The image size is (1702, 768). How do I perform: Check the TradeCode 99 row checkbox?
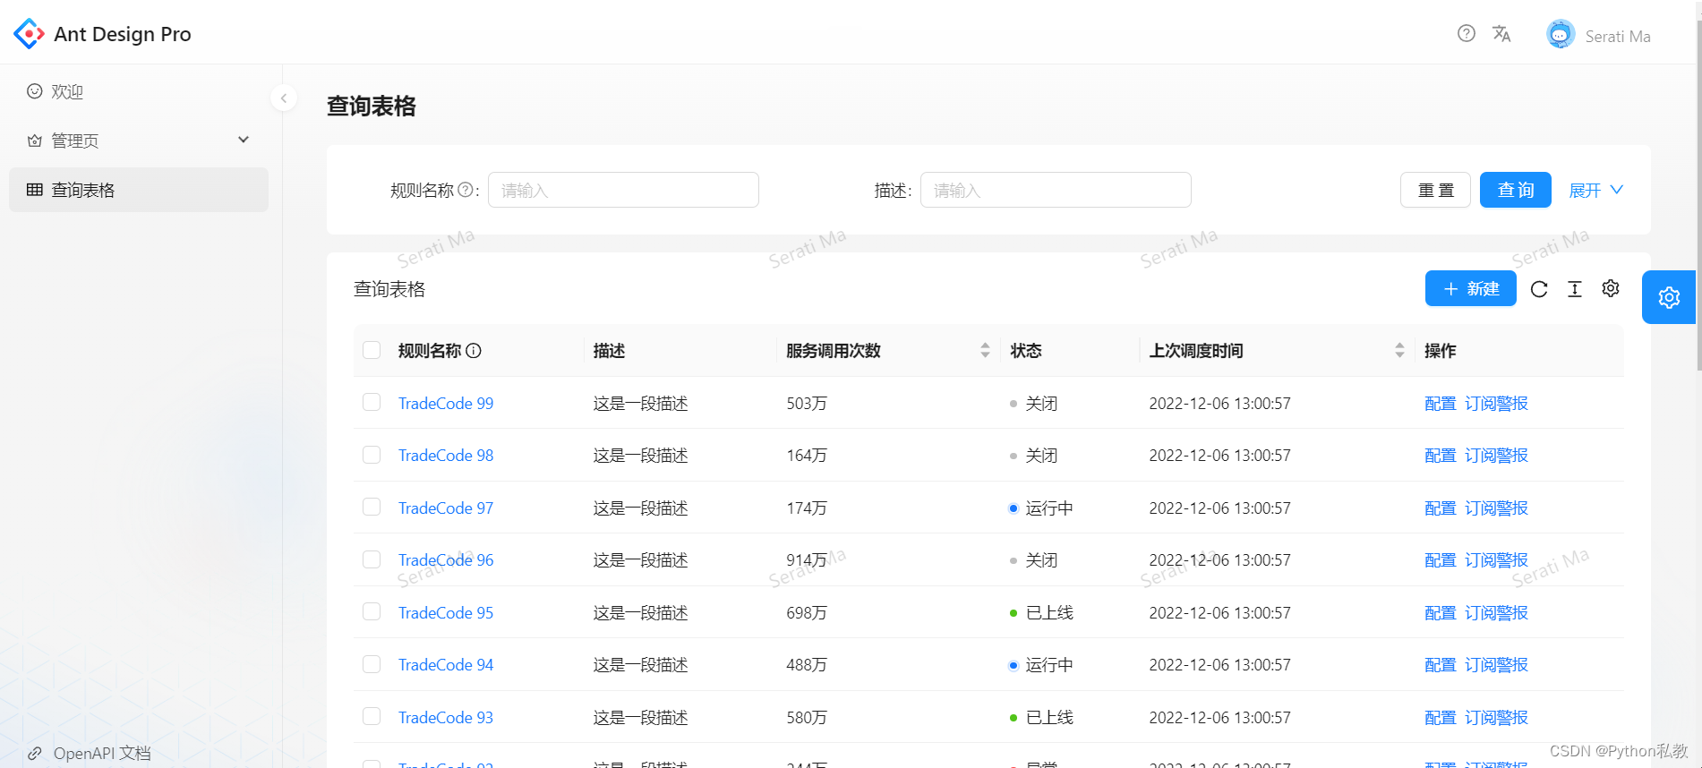[372, 402]
